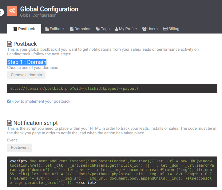Click the file icon on the Fallback tab
222x190 pixels.
coord(47,29)
